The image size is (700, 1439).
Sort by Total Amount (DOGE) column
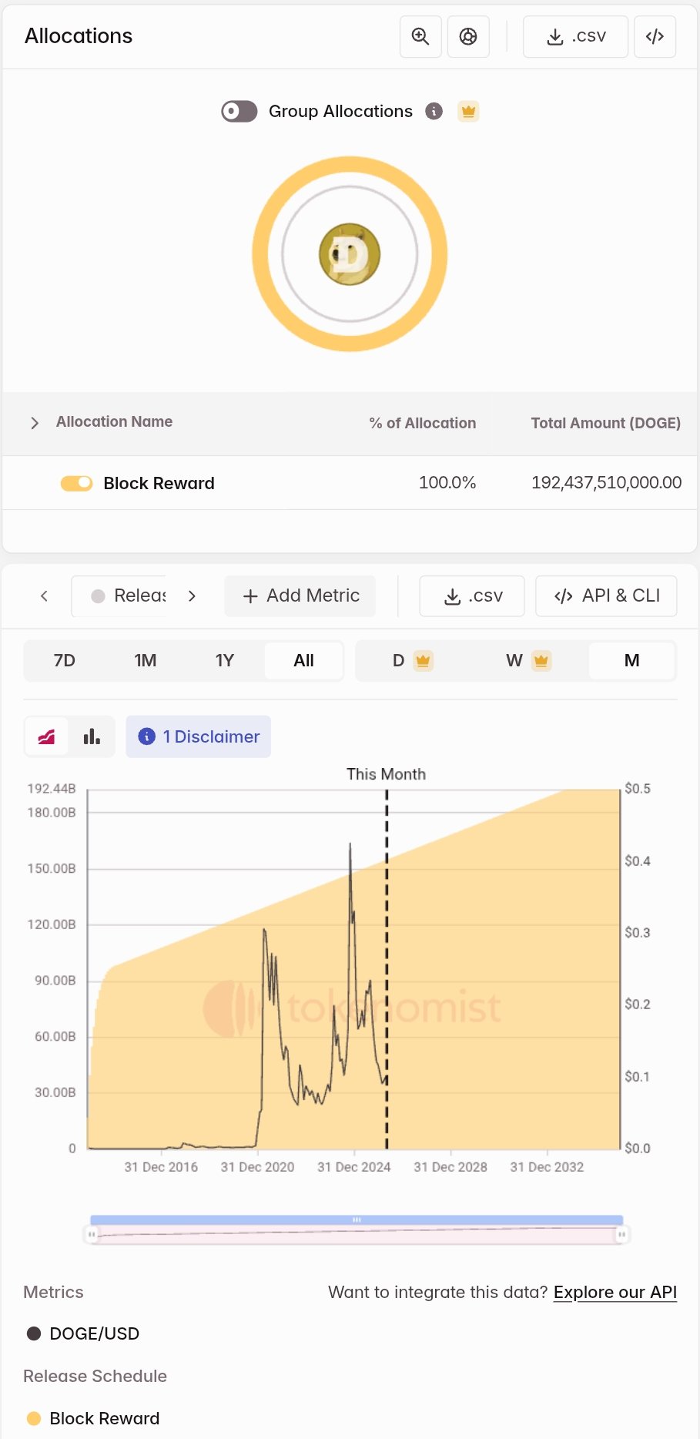click(606, 423)
